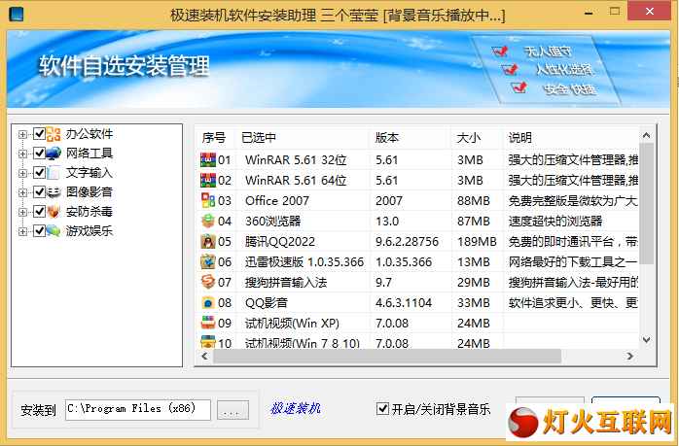The height and width of the screenshot is (446, 679).
Task: Click the 安防杀毒 shield icon
Action: [x=54, y=212]
